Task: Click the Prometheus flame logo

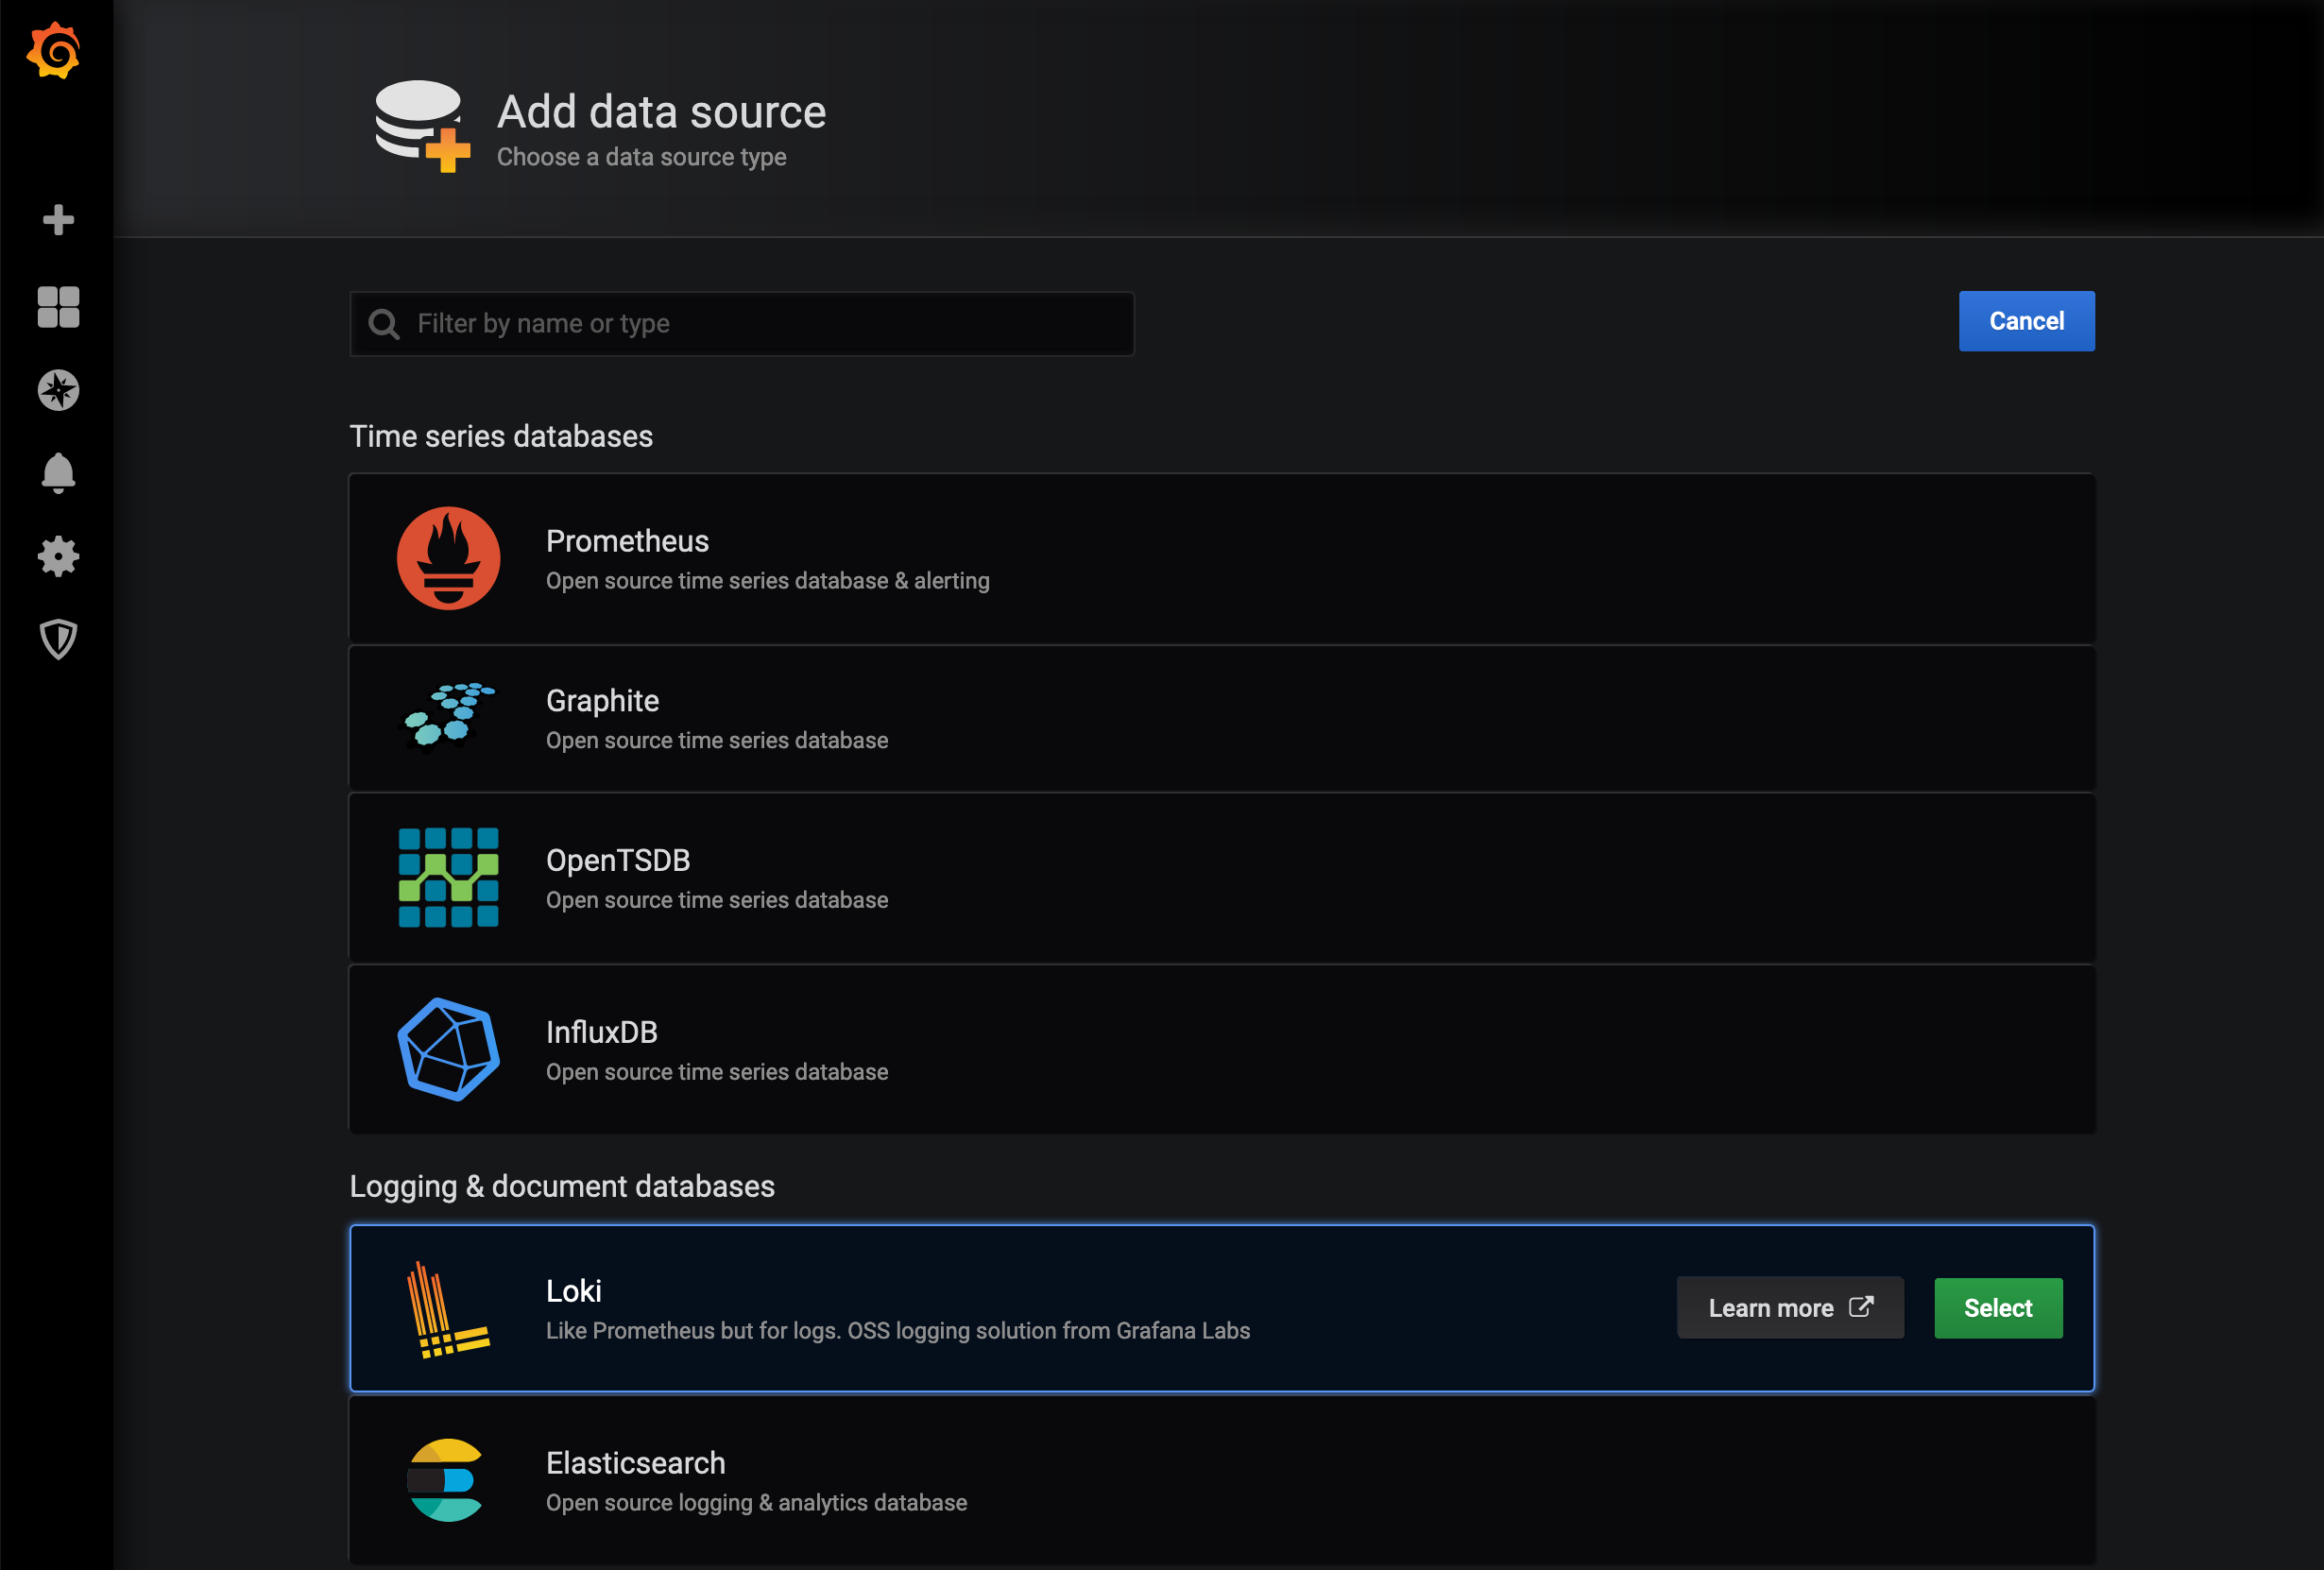Action: pos(448,558)
